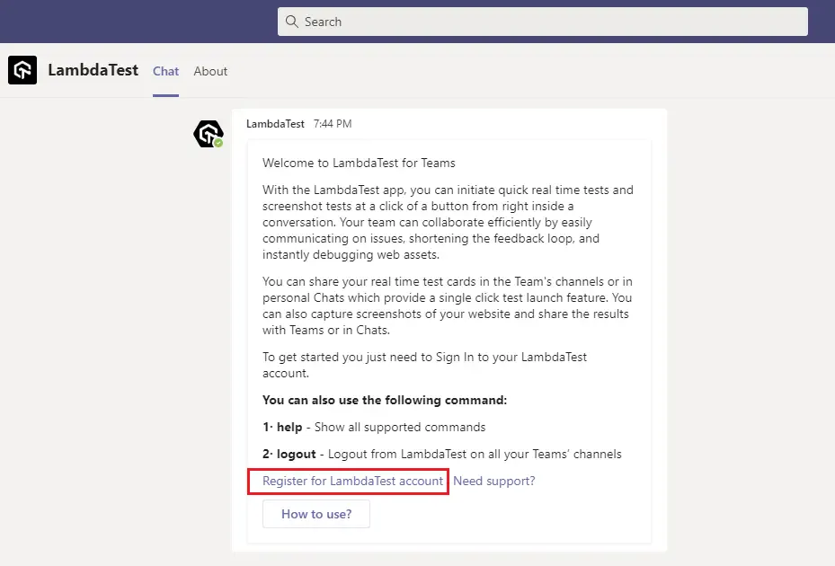Click the LambdaTest title text in the header
Image resolution: width=835 pixels, height=566 pixels.
(93, 70)
